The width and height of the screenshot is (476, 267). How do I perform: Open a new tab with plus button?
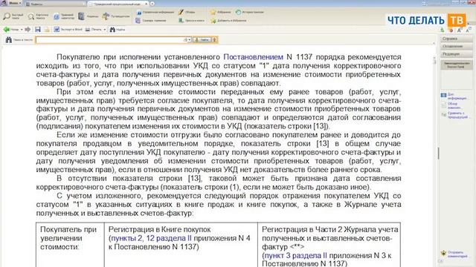[x=152, y=4]
